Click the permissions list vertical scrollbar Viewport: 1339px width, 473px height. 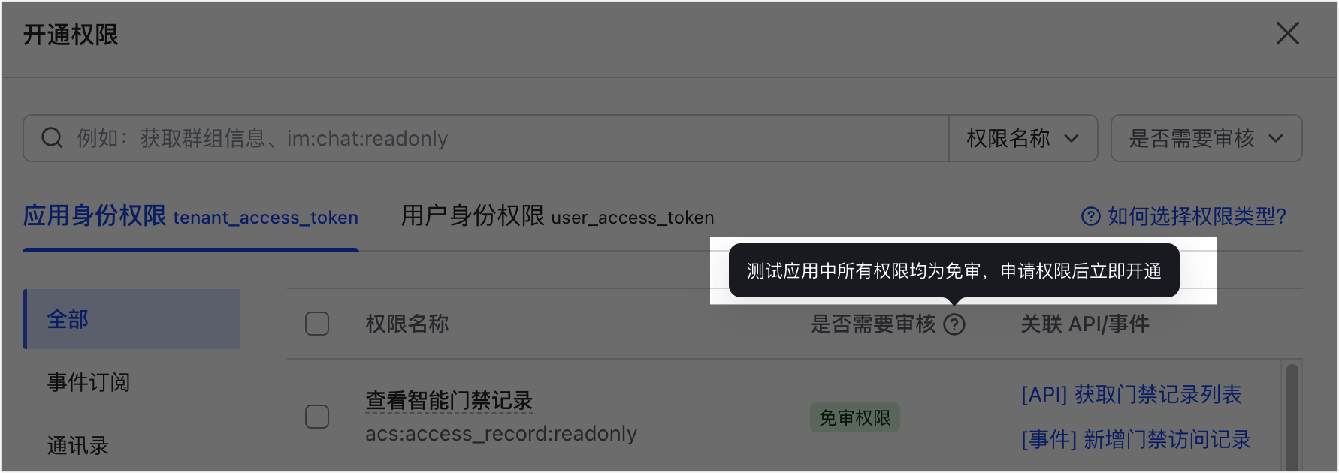coord(1292,417)
